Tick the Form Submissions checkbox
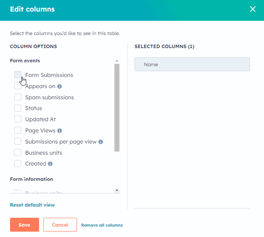This screenshot has width=264, height=237. (18, 74)
